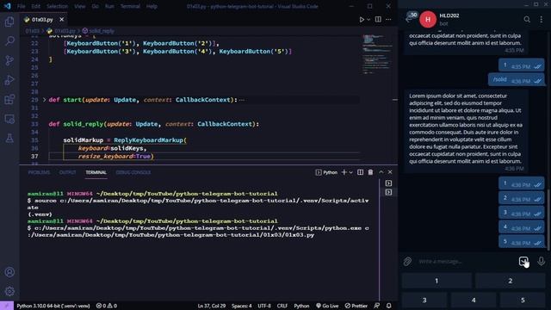The image size is (551, 310).
Task: Change CRLF line ending
Action: tap(282, 306)
